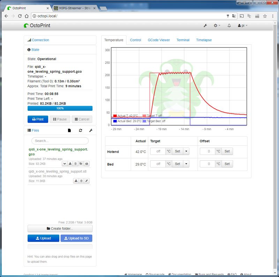The height and width of the screenshot is (277, 279).
Task: Set the Bed target temperature
Action: [x=178, y=164]
